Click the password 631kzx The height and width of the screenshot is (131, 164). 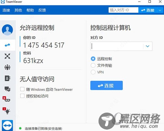coord(33,61)
